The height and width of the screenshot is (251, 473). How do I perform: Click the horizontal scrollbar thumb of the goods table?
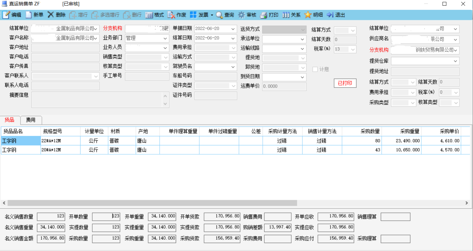click(x=152, y=203)
